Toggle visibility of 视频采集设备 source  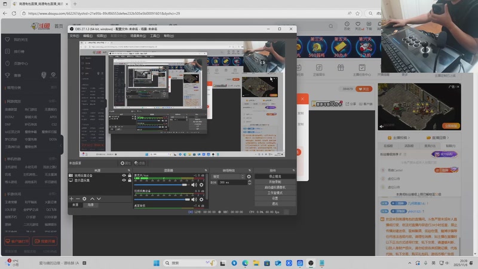pos(124,176)
